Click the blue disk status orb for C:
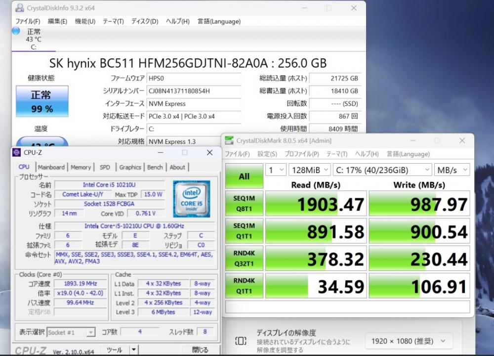Image resolution: width=494 pixels, height=356 pixels. click(16, 31)
